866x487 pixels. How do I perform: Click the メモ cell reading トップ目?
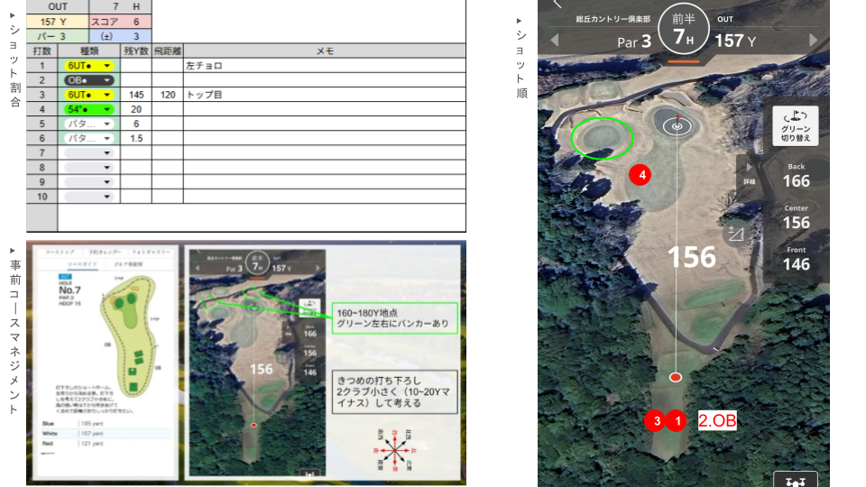tap(325, 95)
